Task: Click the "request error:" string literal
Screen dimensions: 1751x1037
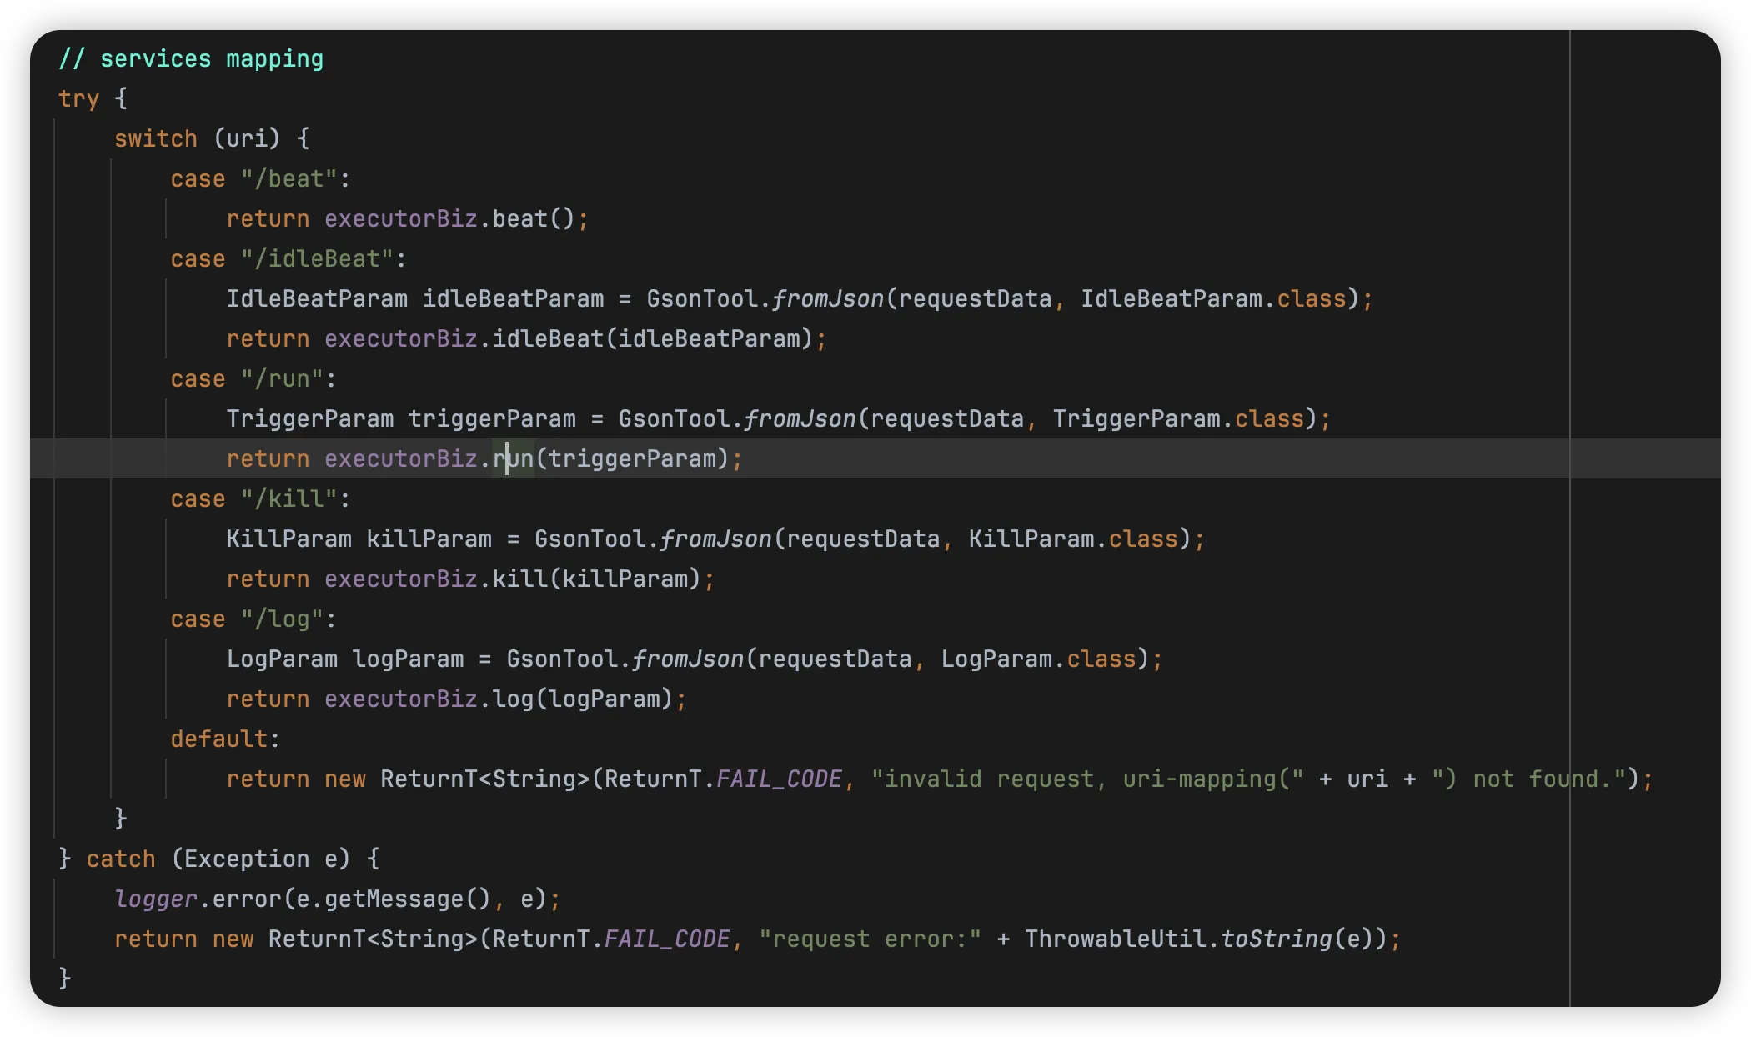Action: pyautogui.click(x=870, y=939)
